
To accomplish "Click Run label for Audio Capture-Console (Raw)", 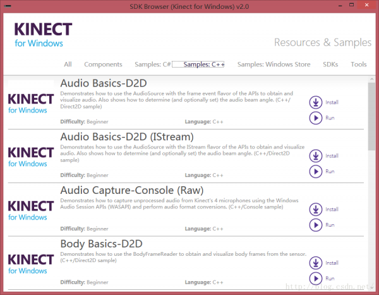I will point(330,225).
